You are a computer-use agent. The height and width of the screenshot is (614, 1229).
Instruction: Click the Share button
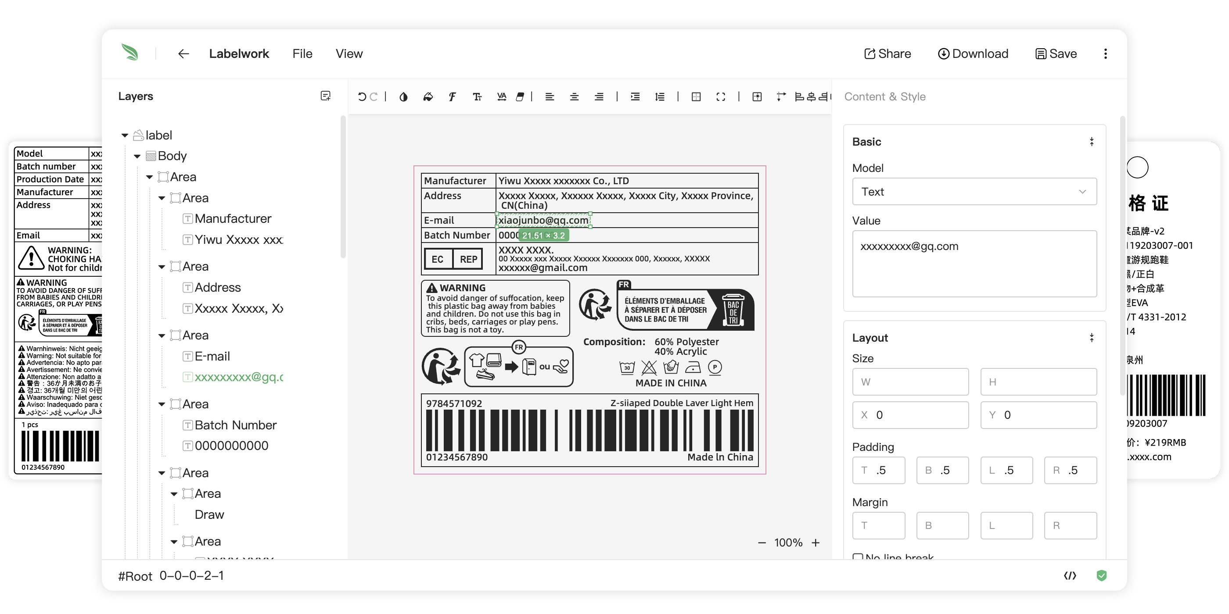[888, 54]
